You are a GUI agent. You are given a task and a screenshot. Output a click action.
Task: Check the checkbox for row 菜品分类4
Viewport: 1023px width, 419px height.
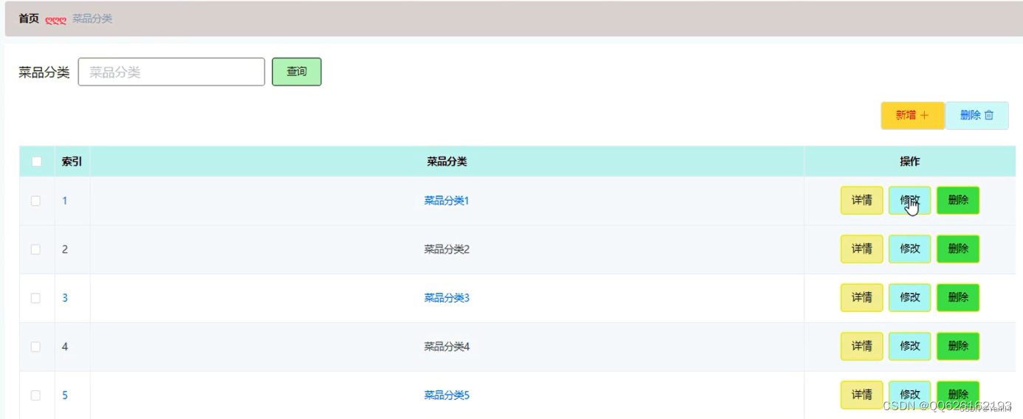(35, 347)
